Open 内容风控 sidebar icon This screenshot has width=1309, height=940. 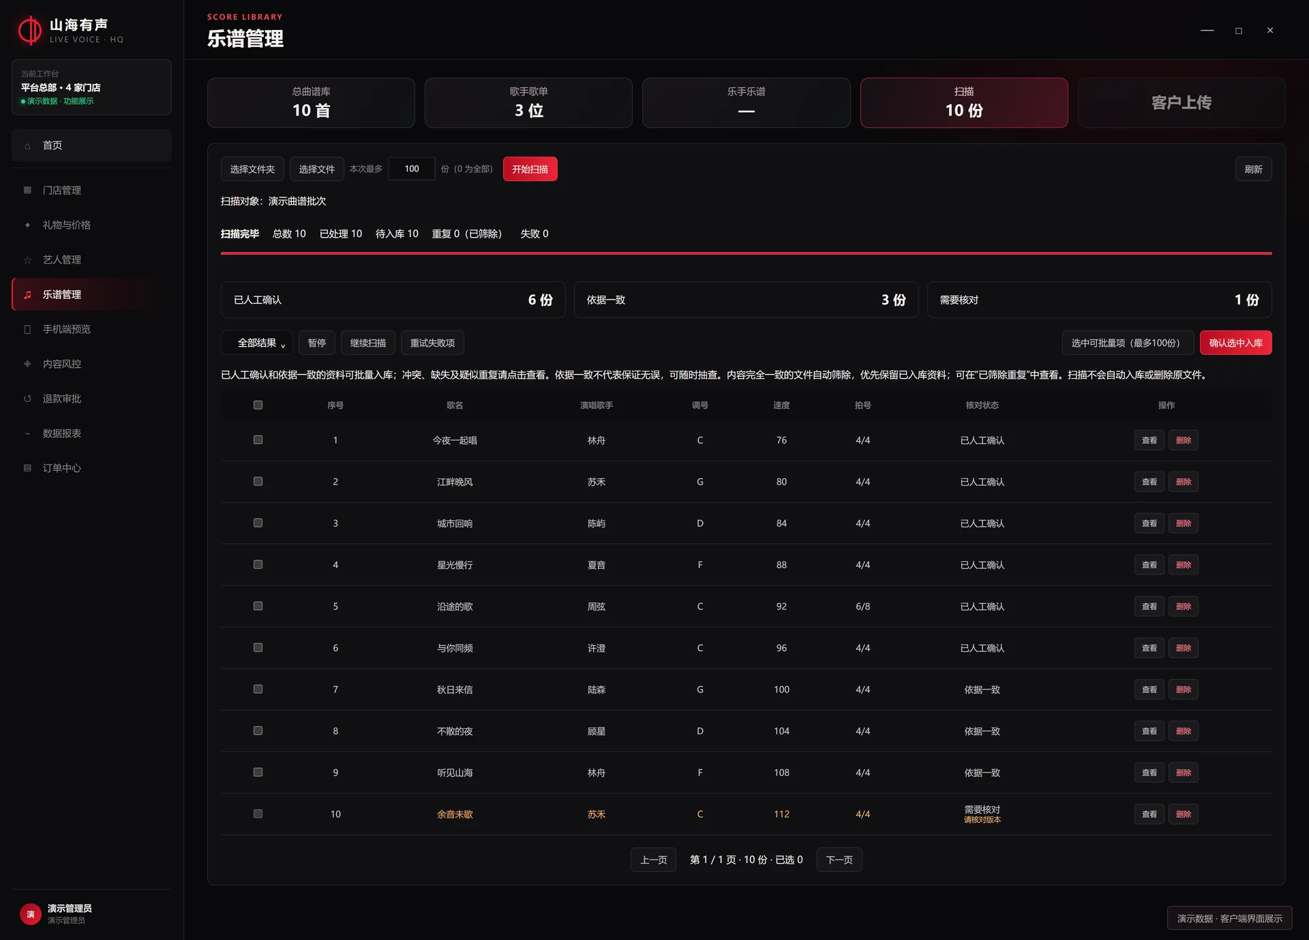pos(27,364)
